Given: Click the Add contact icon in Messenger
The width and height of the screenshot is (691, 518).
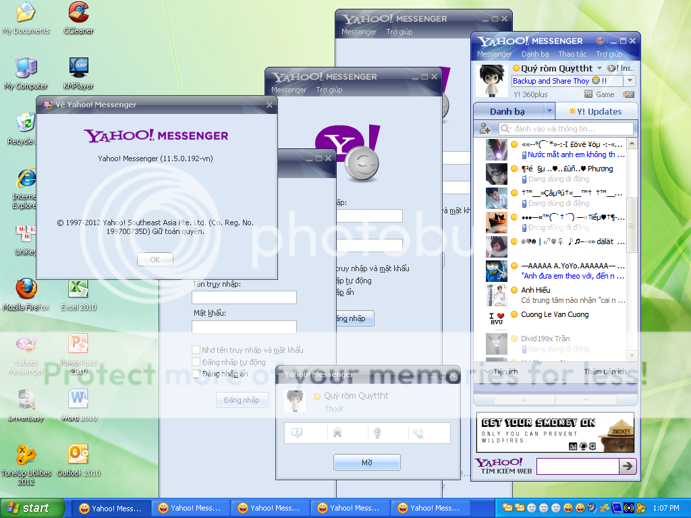Looking at the screenshot, I should (485, 129).
